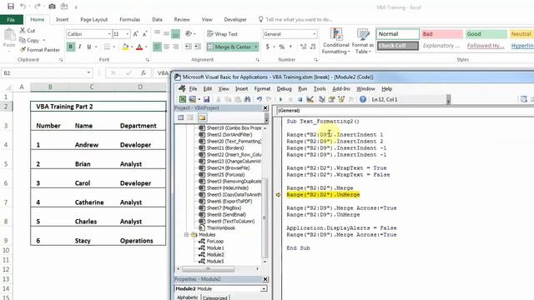Open Project Explorer icon in VBA toolbar
This screenshot has width=534, height=300.
321,99
